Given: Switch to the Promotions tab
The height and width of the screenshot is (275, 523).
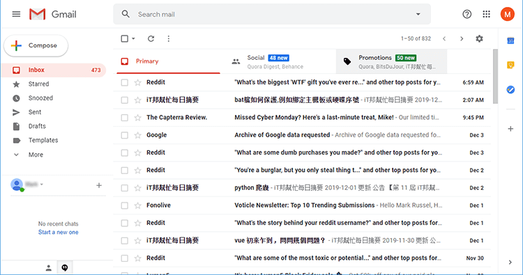Looking at the screenshot, I should [392, 61].
